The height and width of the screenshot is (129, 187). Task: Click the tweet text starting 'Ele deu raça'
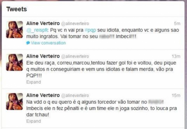tap(101, 69)
